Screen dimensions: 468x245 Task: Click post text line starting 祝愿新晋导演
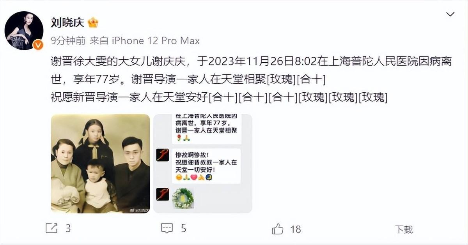coord(219,97)
